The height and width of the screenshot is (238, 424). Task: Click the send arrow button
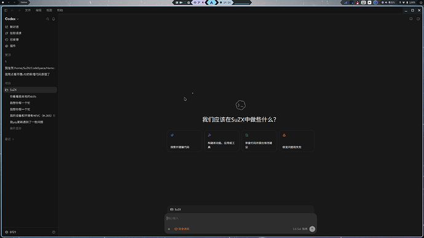(312, 229)
